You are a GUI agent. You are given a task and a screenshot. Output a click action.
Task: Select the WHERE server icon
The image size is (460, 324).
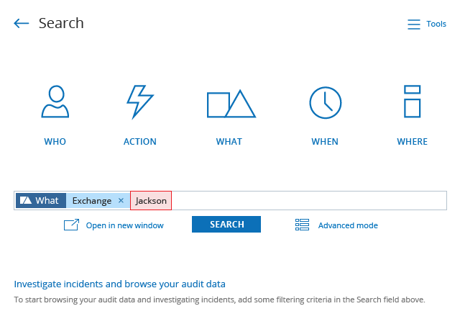tap(412, 102)
